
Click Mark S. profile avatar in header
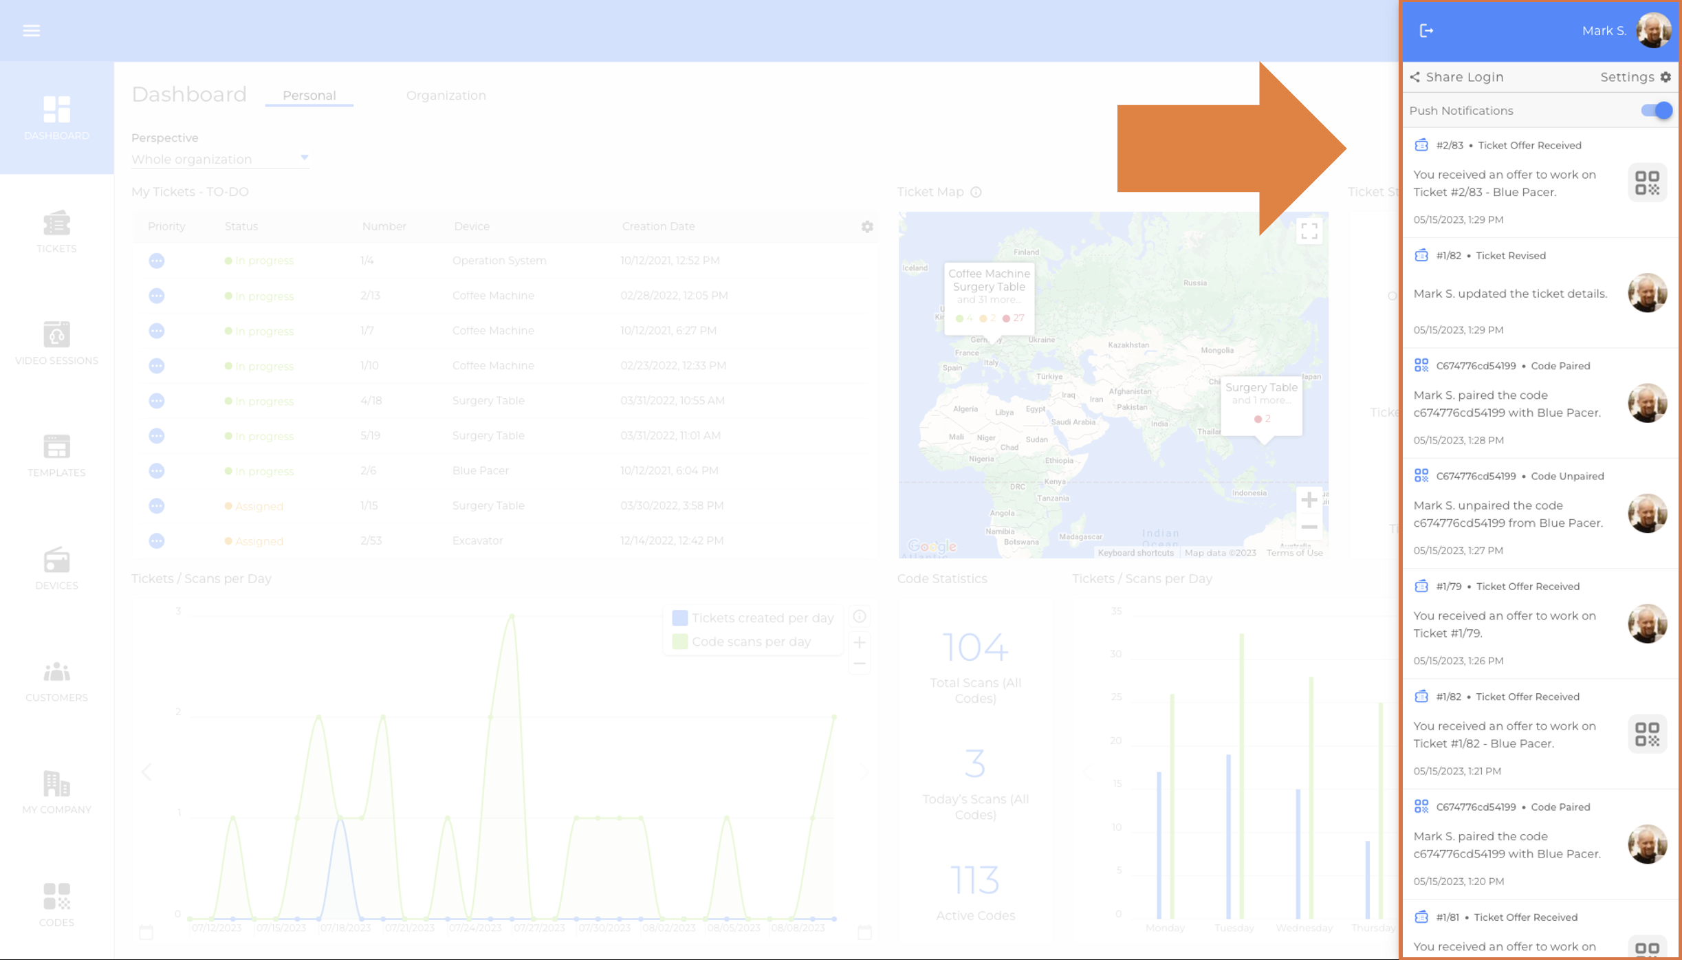pos(1653,30)
